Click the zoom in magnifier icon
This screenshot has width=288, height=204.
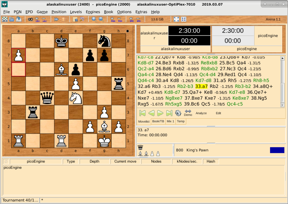tap(94, 19)
